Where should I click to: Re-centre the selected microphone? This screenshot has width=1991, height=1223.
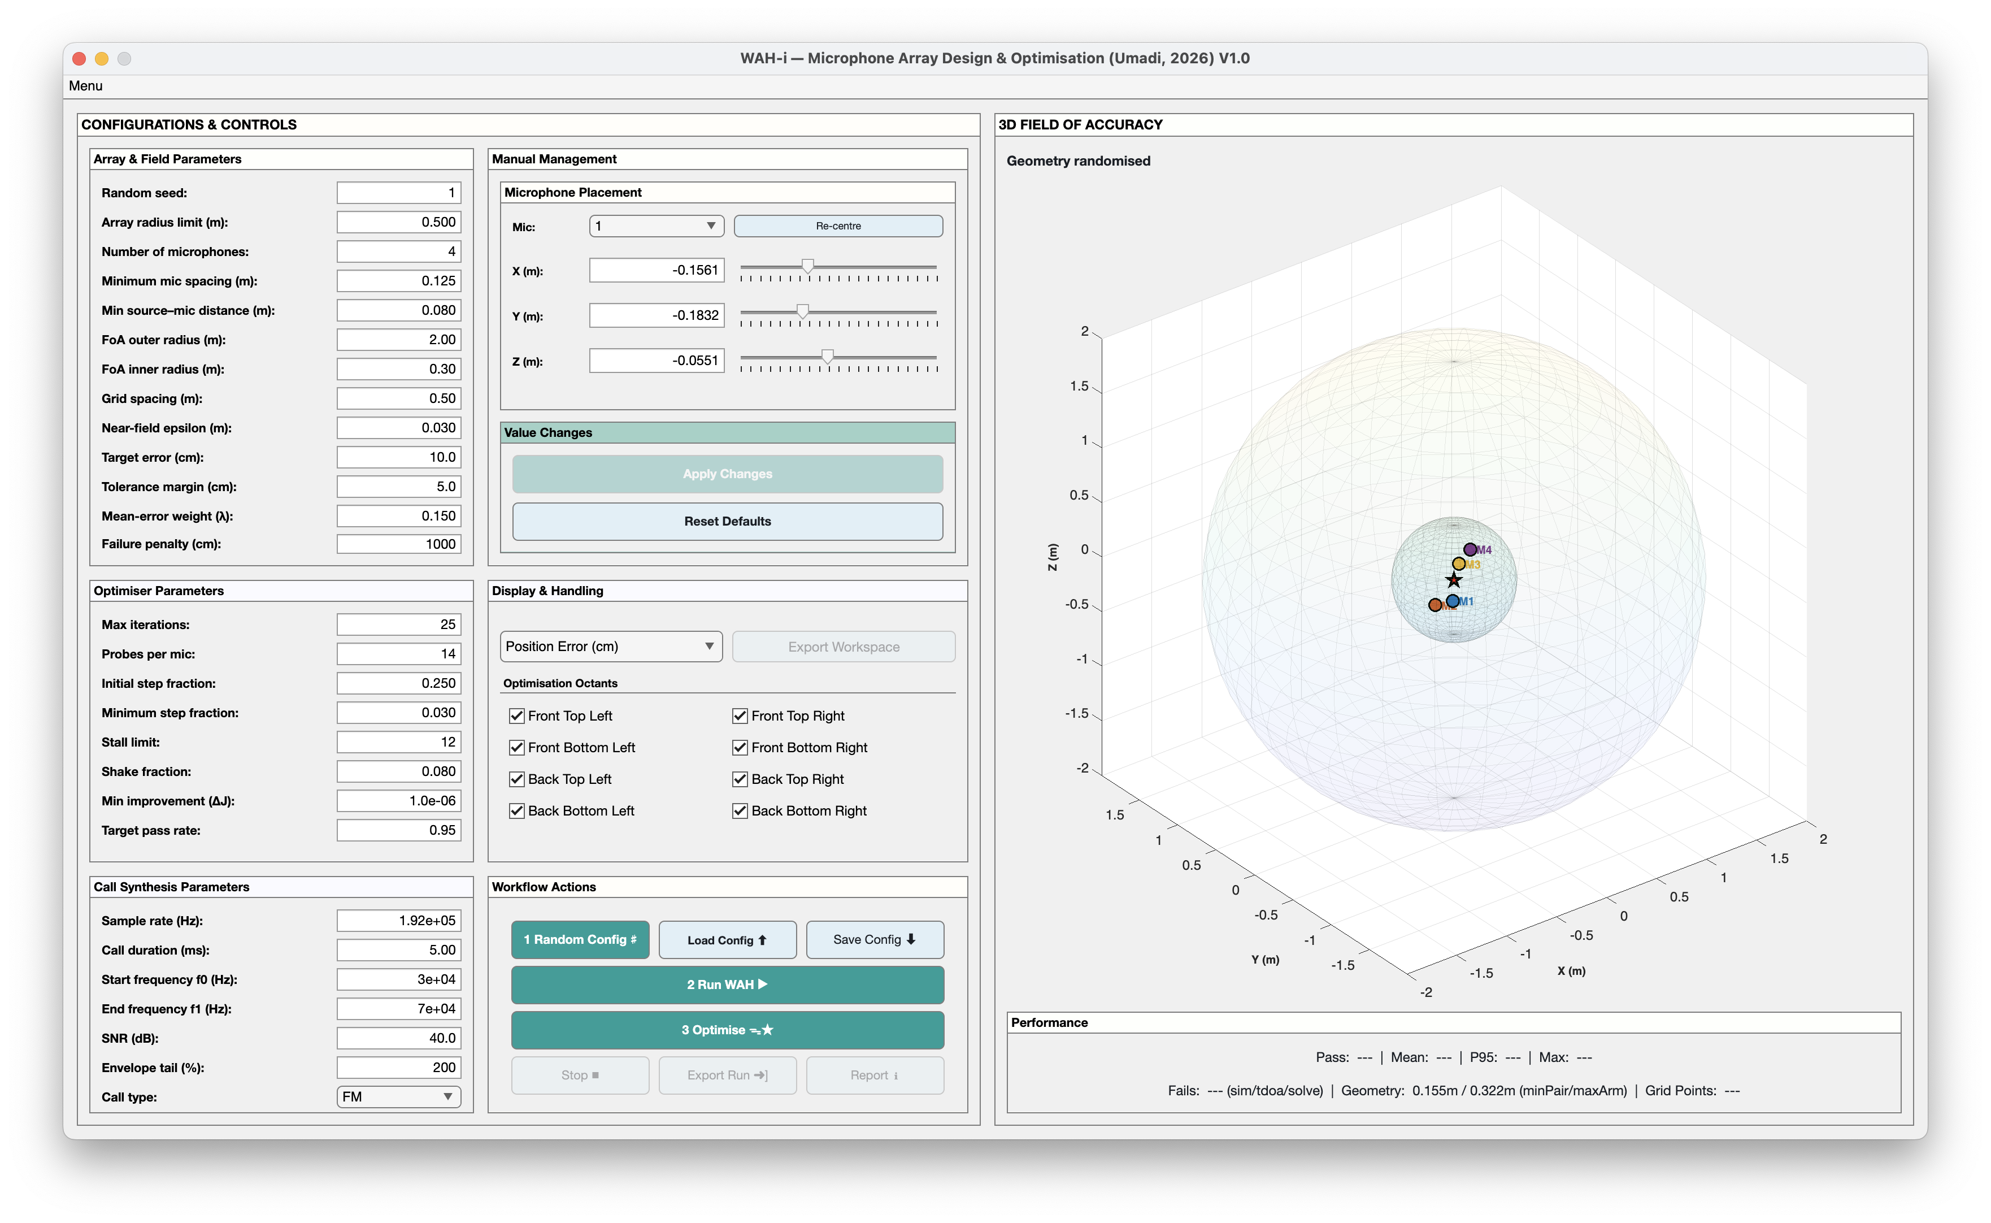(837, 225)
